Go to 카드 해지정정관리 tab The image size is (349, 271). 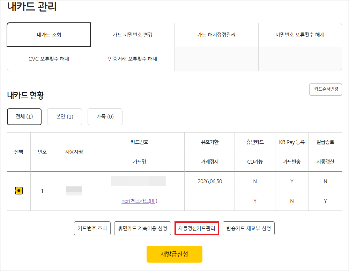point(216,35)
